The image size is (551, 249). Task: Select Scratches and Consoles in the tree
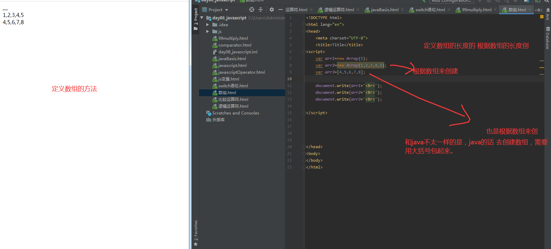coord(235,113)
